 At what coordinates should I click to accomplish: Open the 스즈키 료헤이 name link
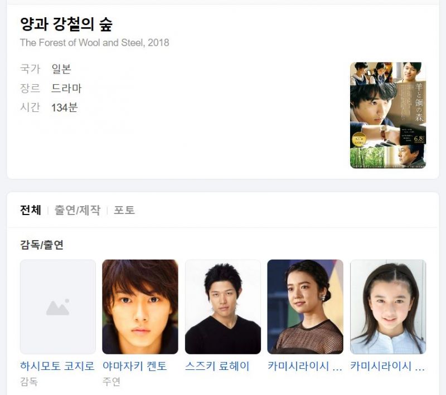[x=217, y=365]
